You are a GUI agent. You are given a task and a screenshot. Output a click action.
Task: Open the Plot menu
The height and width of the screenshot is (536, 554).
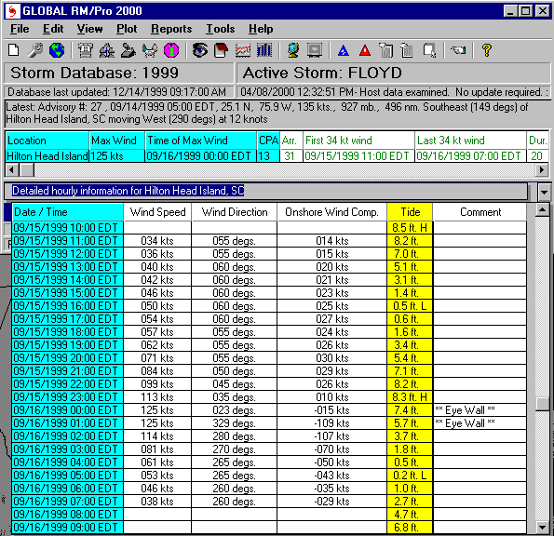click(x=127, y=29)
